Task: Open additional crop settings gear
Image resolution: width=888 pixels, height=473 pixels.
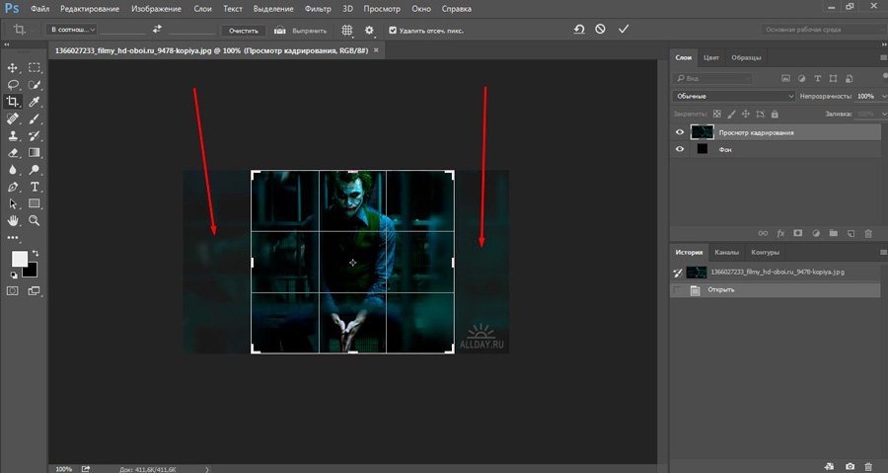Action: 369,30
